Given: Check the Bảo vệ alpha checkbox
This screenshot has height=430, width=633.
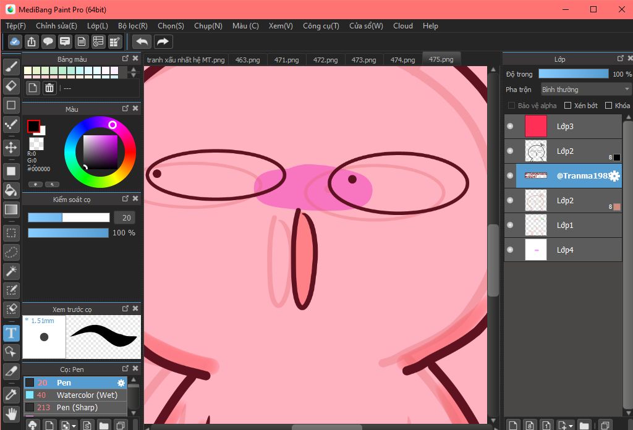Looking at the screenshot, I should 511,105.
